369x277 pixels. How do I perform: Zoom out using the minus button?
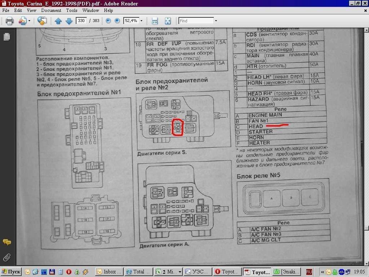point(108,21)
